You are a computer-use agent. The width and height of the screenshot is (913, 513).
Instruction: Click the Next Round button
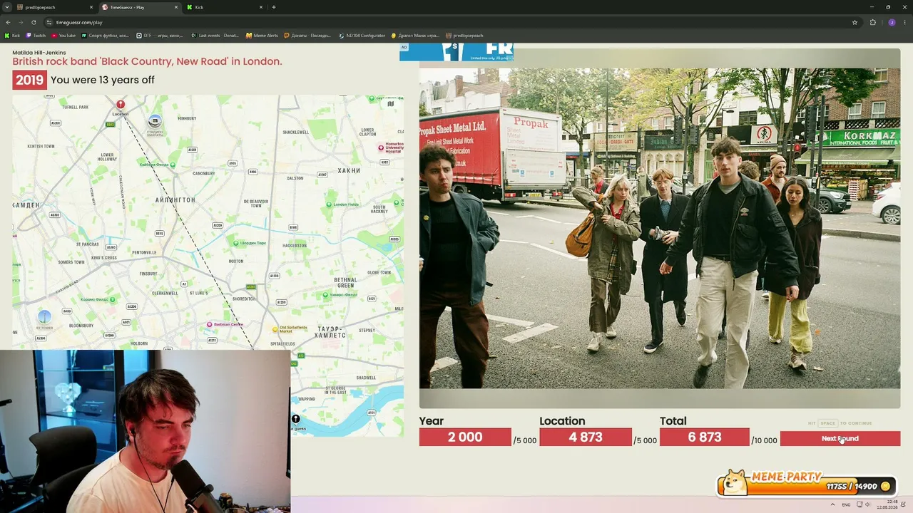(840, 438)
